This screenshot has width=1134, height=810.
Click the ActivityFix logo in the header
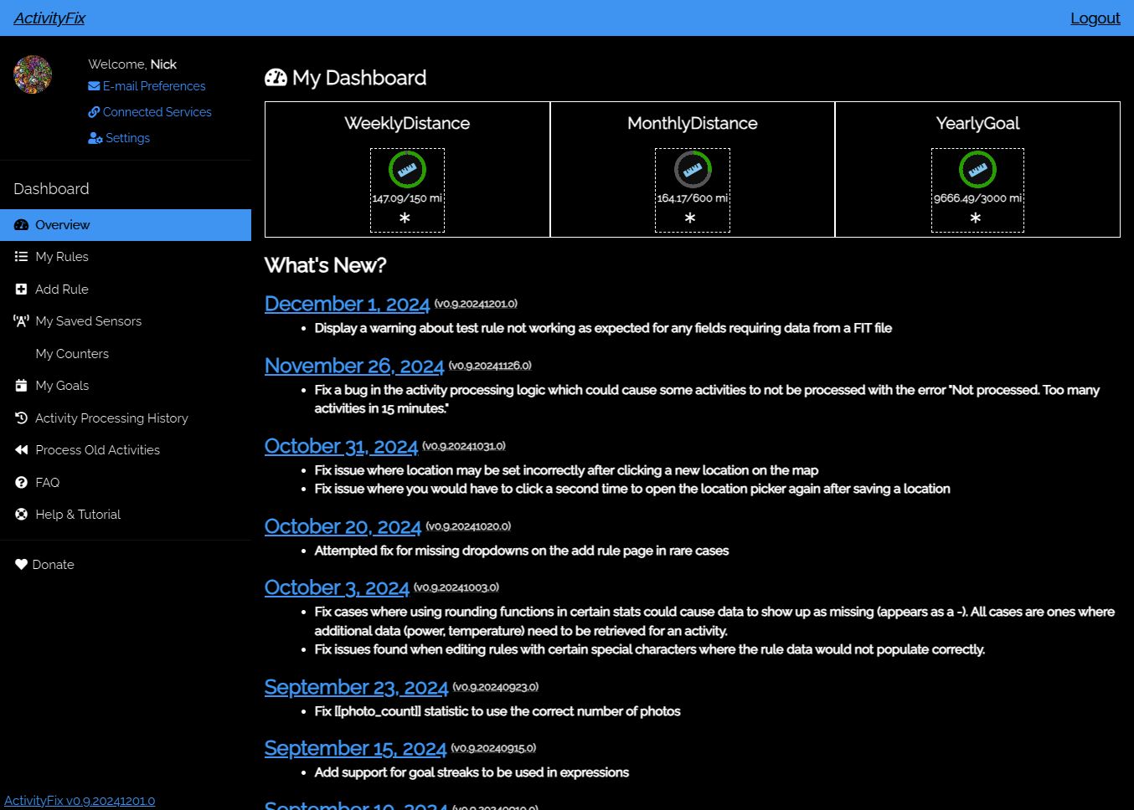[x=49, y=18]
